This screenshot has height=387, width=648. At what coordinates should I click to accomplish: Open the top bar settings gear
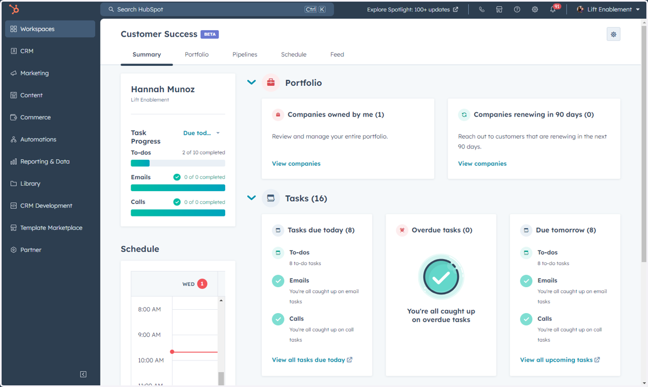(535, 9)
